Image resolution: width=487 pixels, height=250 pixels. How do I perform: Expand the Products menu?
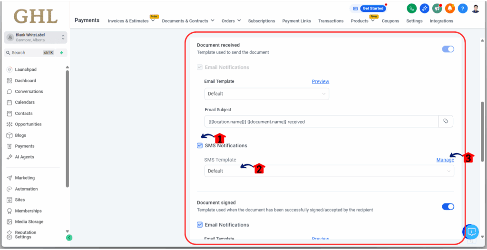362,21
